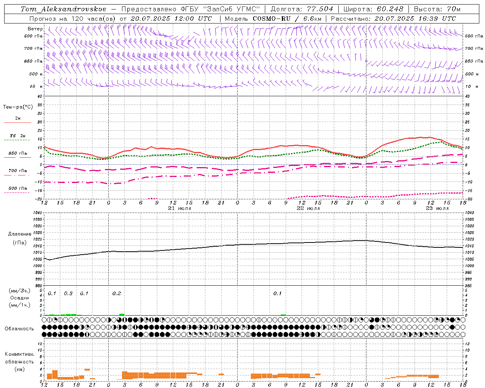Click the "10 м" wind level label on left
Viewport: 485px width, 388px height.
click(36, 86)
